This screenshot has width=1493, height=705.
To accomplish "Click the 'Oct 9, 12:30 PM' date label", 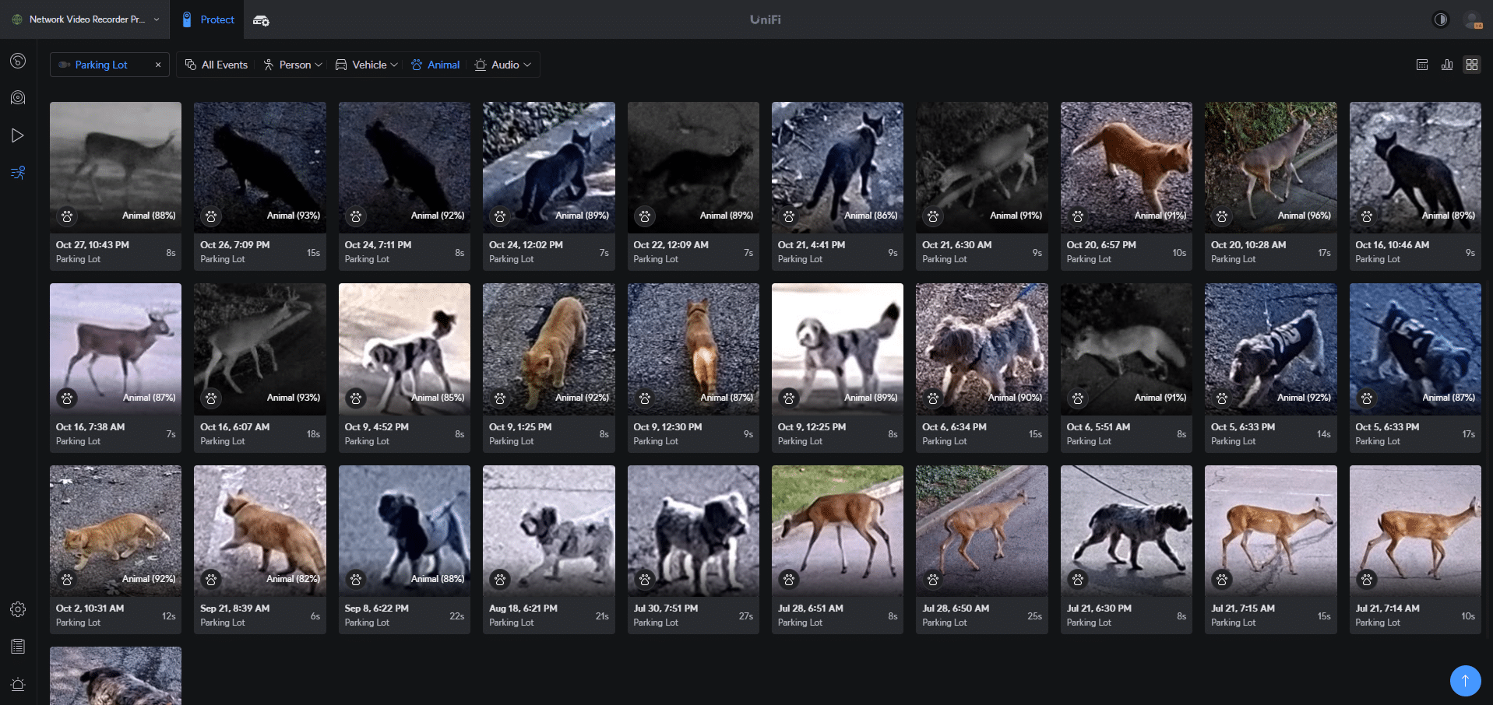I will coord(667,426).
